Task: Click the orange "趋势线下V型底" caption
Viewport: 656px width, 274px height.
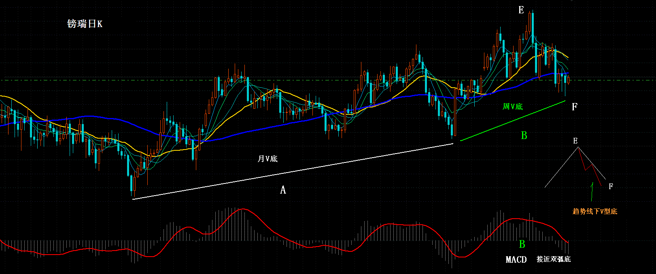Action: (x=595, y=211)
